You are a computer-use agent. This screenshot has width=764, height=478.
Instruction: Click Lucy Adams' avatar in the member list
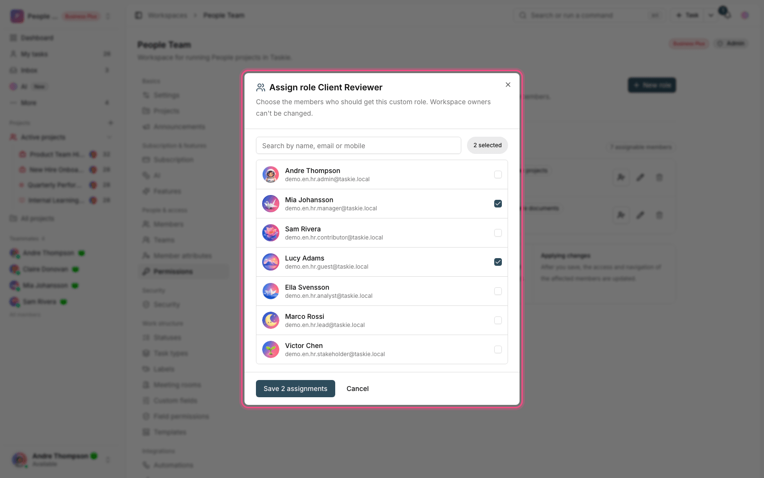pyautogui.click(x=271, y=262)
